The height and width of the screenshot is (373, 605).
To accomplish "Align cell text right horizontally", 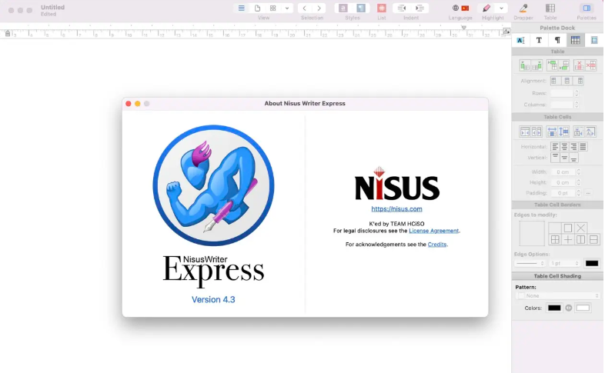I will [573, 146].
